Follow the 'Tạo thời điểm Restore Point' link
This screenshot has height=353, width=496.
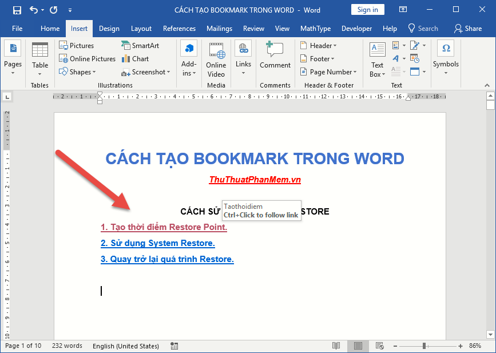(164, 227)
